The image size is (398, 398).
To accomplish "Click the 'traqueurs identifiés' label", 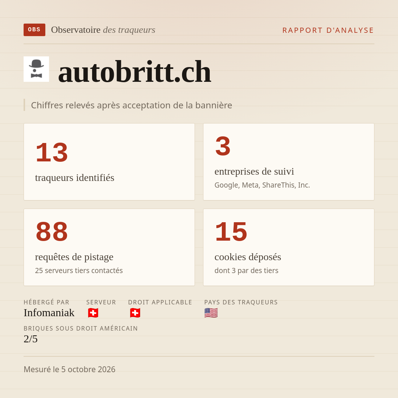I will tap(74, 178).
